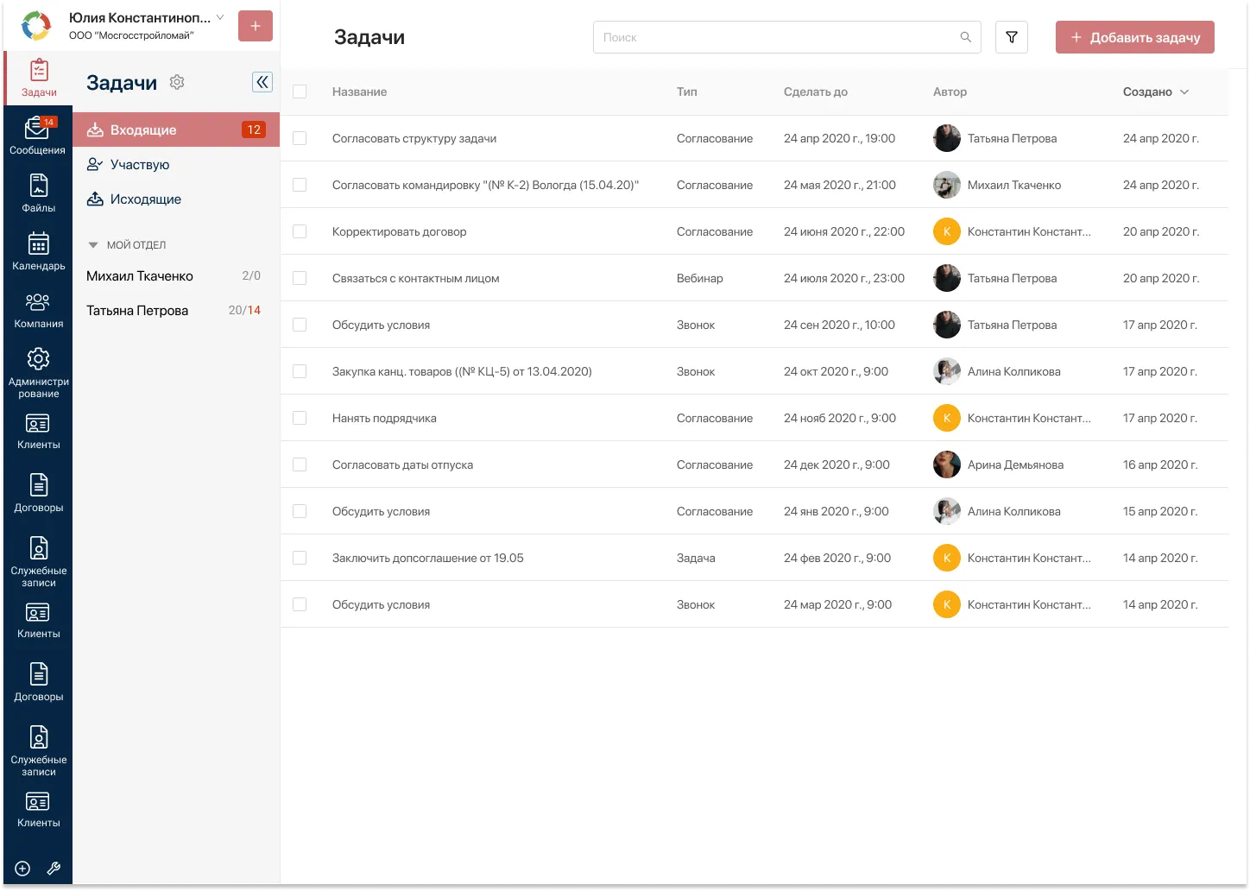Open Сообщения sidebar icon with badge 14
Image resolution: width=1250 pixels, height=891 pixels.
click(x=37, y=135)
